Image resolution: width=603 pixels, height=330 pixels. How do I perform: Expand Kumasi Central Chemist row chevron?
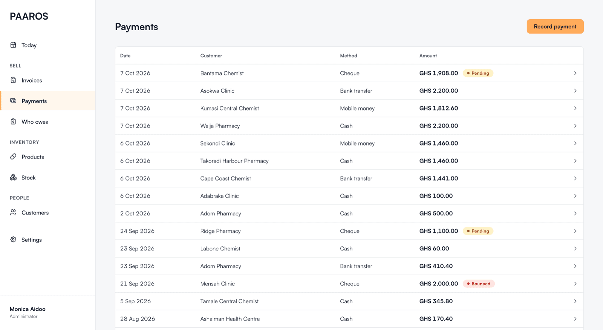coord(575,108)
